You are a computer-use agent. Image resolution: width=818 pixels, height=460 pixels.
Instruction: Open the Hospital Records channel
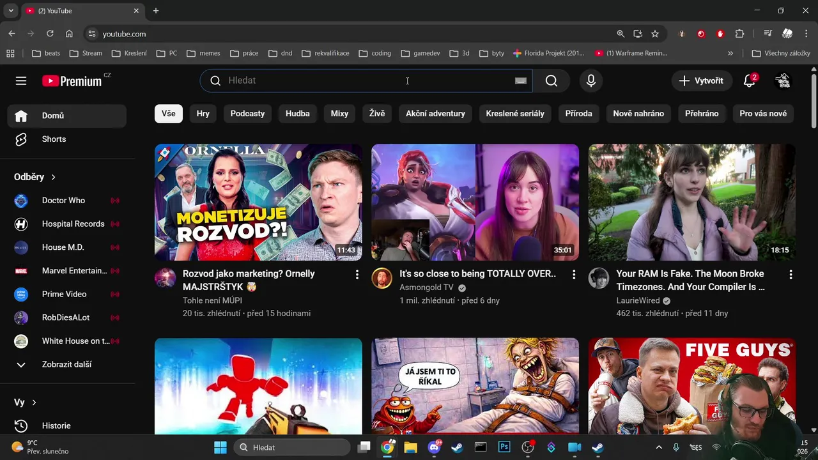point(67,224)
